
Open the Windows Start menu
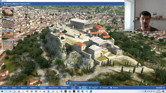[x=2, y=91]
